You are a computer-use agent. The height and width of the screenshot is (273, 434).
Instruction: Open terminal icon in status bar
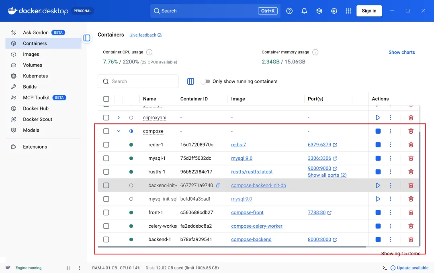pyautogui.click(x=385, y=268)
